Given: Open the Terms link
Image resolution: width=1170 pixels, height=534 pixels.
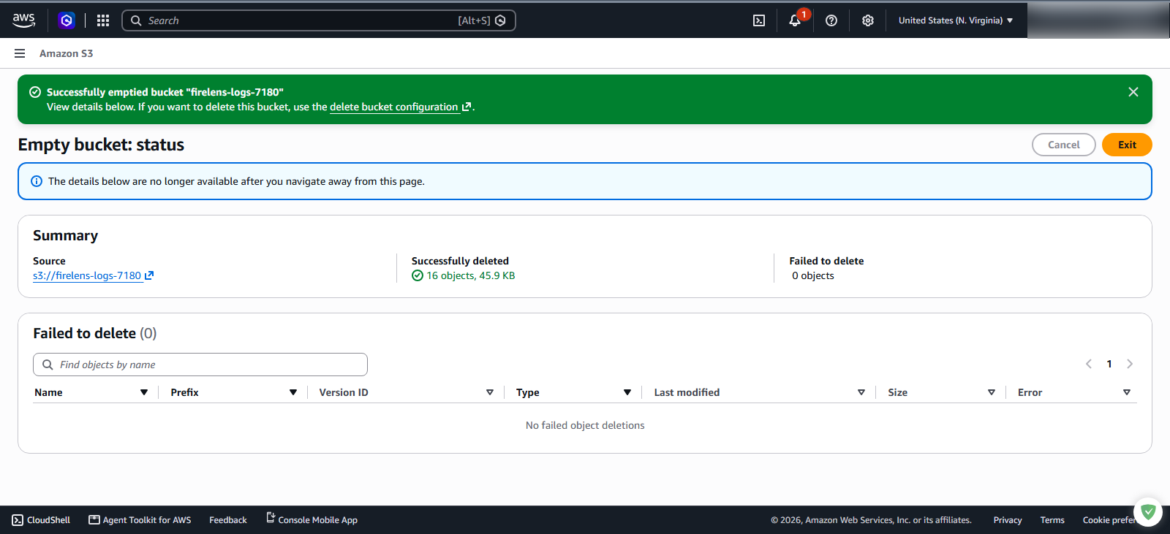Looking at the screenshot, I should (x=1052, y=520).
